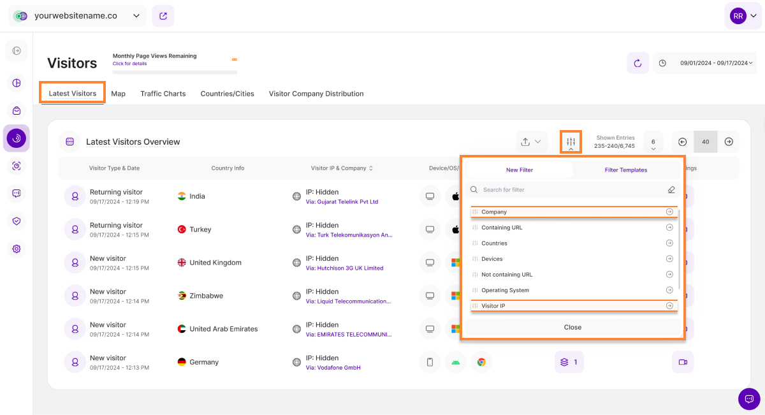Click the refresh data icon
This screenshot has height=415, width=765.
[637, 63]
